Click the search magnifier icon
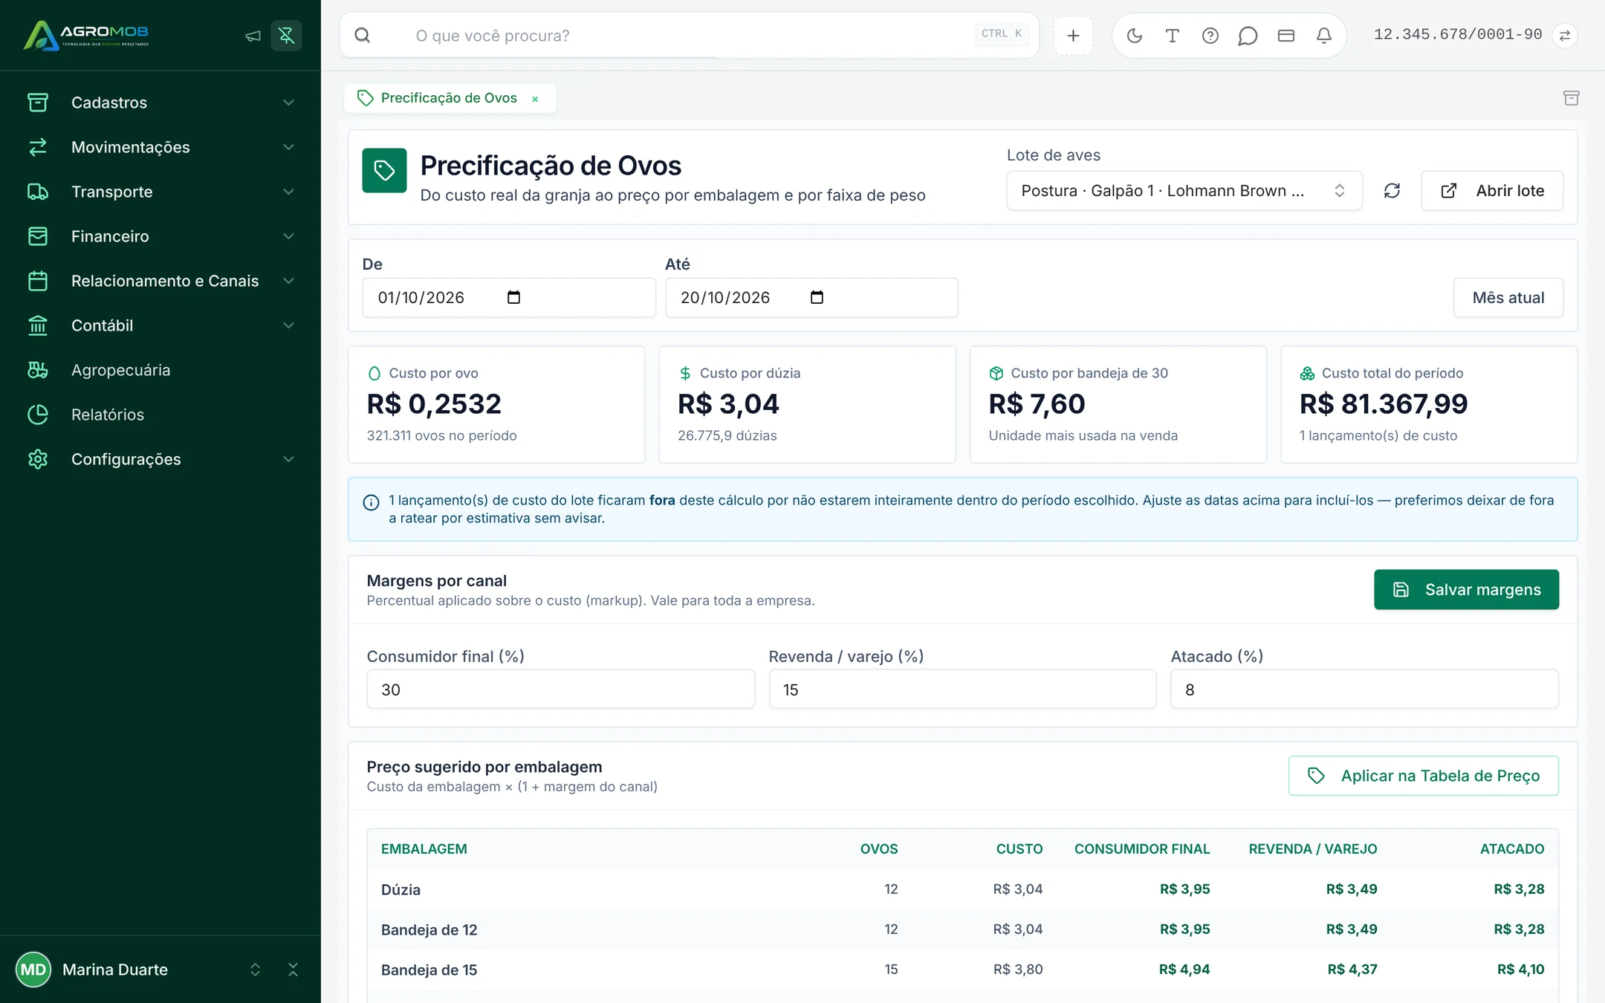1605x1003 pixels. click(362, 36)
